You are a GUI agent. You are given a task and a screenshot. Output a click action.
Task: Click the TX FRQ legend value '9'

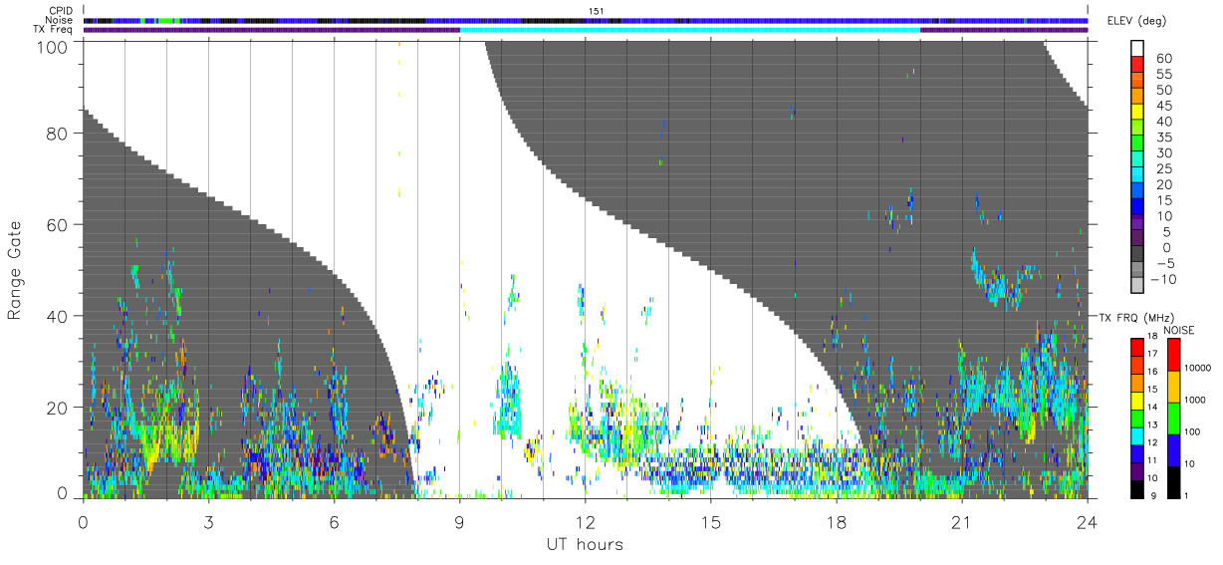[x=1154, y=496]
